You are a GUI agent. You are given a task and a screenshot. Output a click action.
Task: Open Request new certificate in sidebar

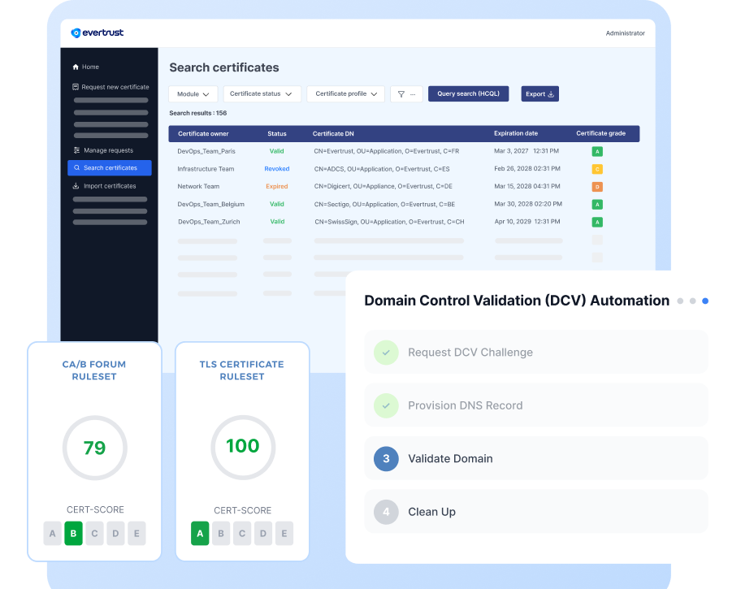[110, 87]
